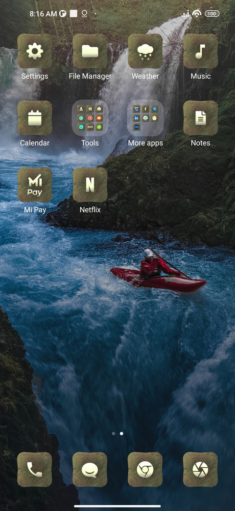Select the second home screen page dot

(x=121, y=433)
